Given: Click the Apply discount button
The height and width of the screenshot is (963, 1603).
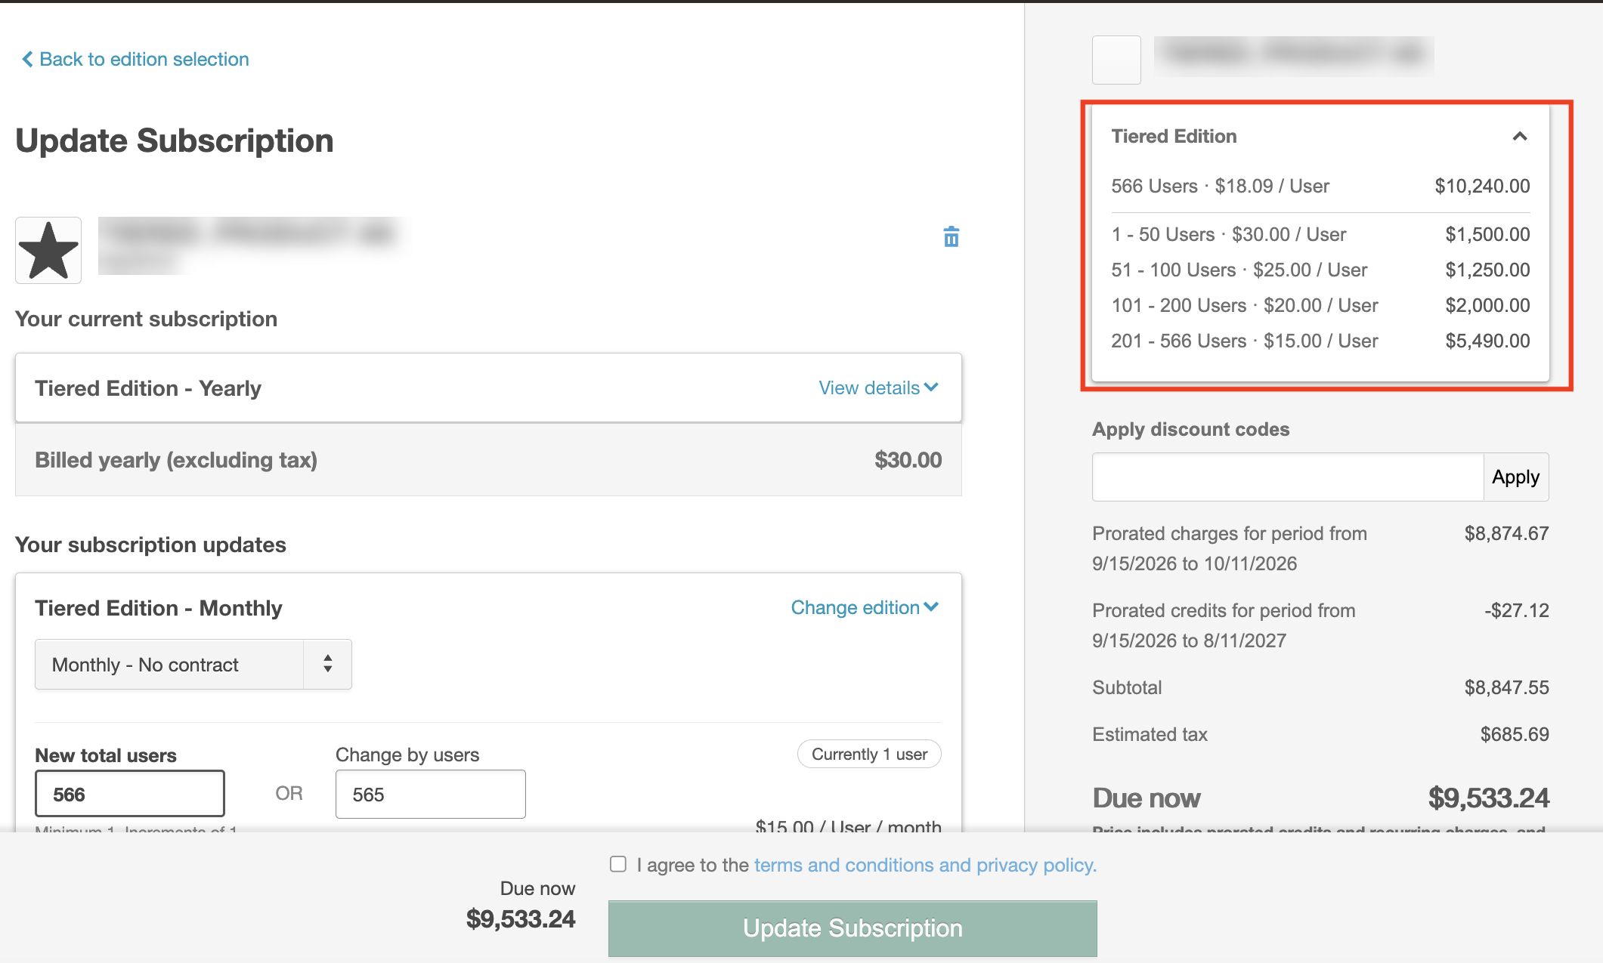Looking at the screenshot, I should pyautogui.click(x=1515, y=477).
